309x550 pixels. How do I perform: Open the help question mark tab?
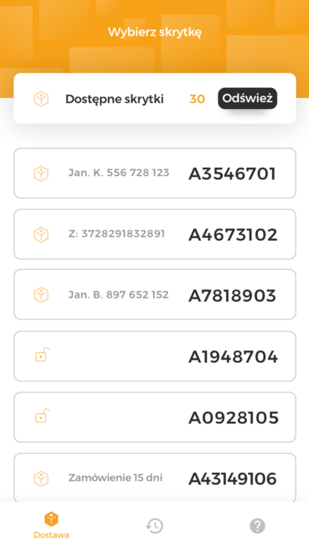[x=257, y=526]
